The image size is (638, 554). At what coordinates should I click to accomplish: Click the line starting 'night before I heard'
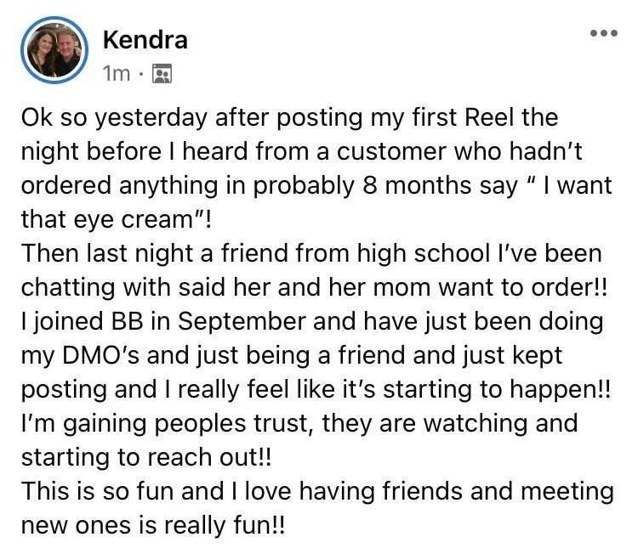click(301, 152)
